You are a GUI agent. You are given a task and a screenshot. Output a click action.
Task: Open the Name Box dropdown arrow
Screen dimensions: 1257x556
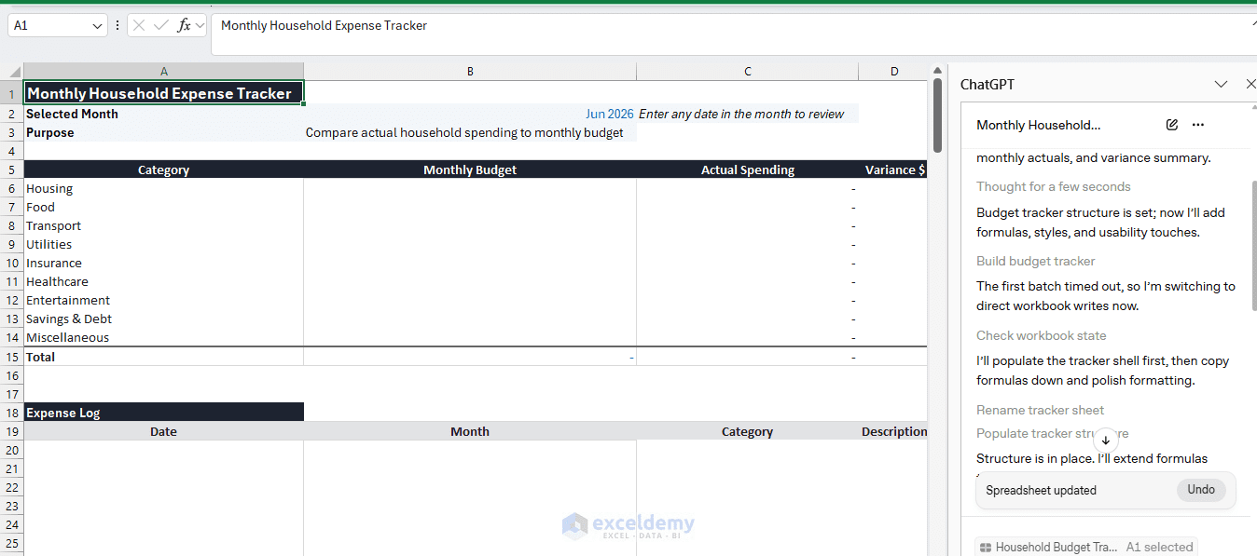(98, 26)
